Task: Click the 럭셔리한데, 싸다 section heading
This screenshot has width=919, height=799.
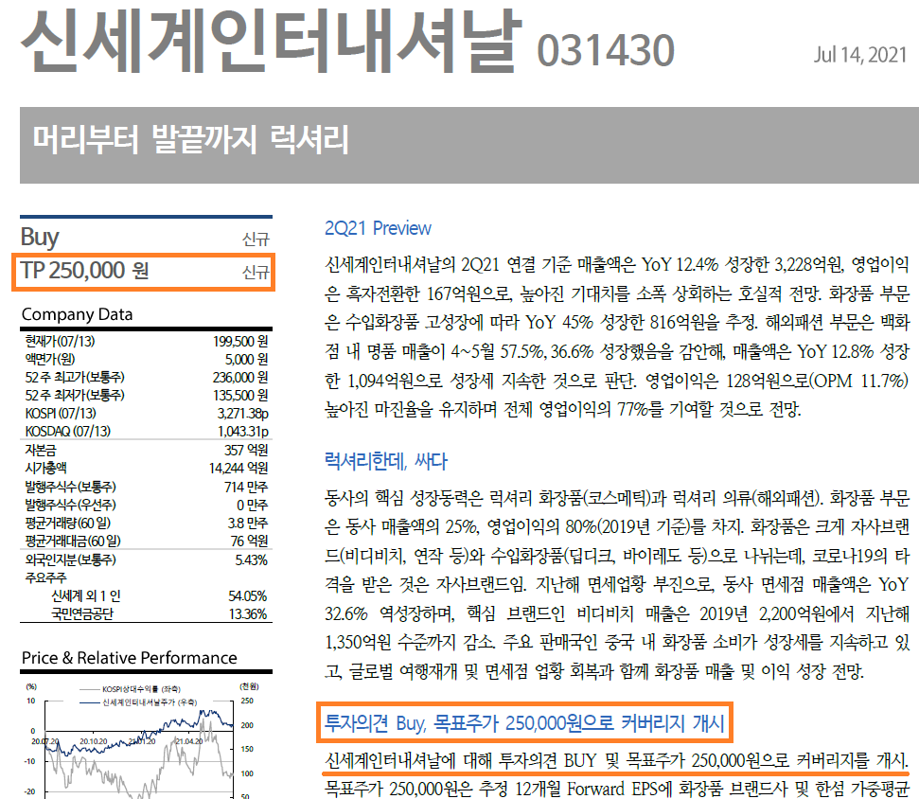Action: [385, 461]
